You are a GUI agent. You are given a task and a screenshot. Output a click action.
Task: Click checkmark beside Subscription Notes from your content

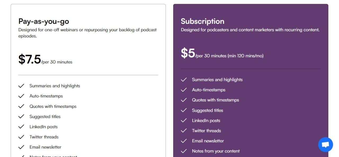click(184, 151)
